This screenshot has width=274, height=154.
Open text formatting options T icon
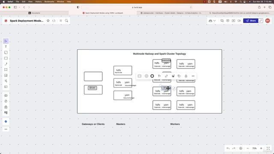tap(159, 76)
